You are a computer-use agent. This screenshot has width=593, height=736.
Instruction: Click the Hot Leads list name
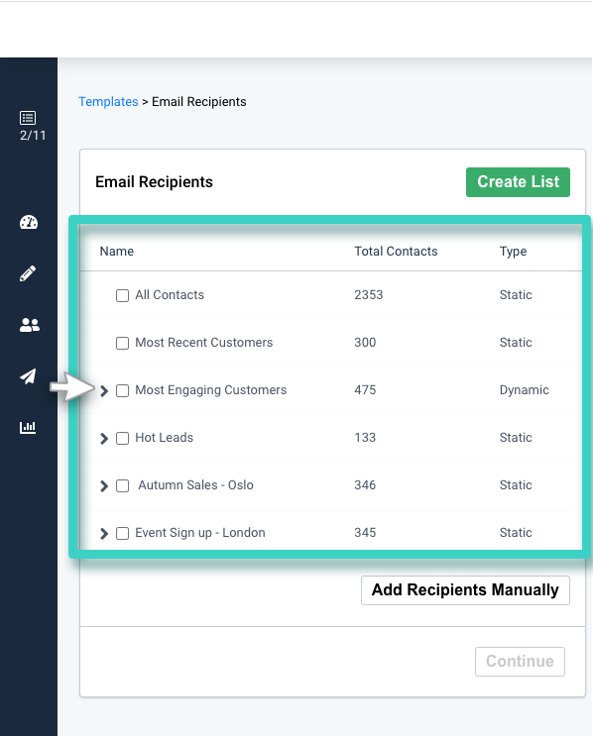pyautogui.click(x=164, y=438)
